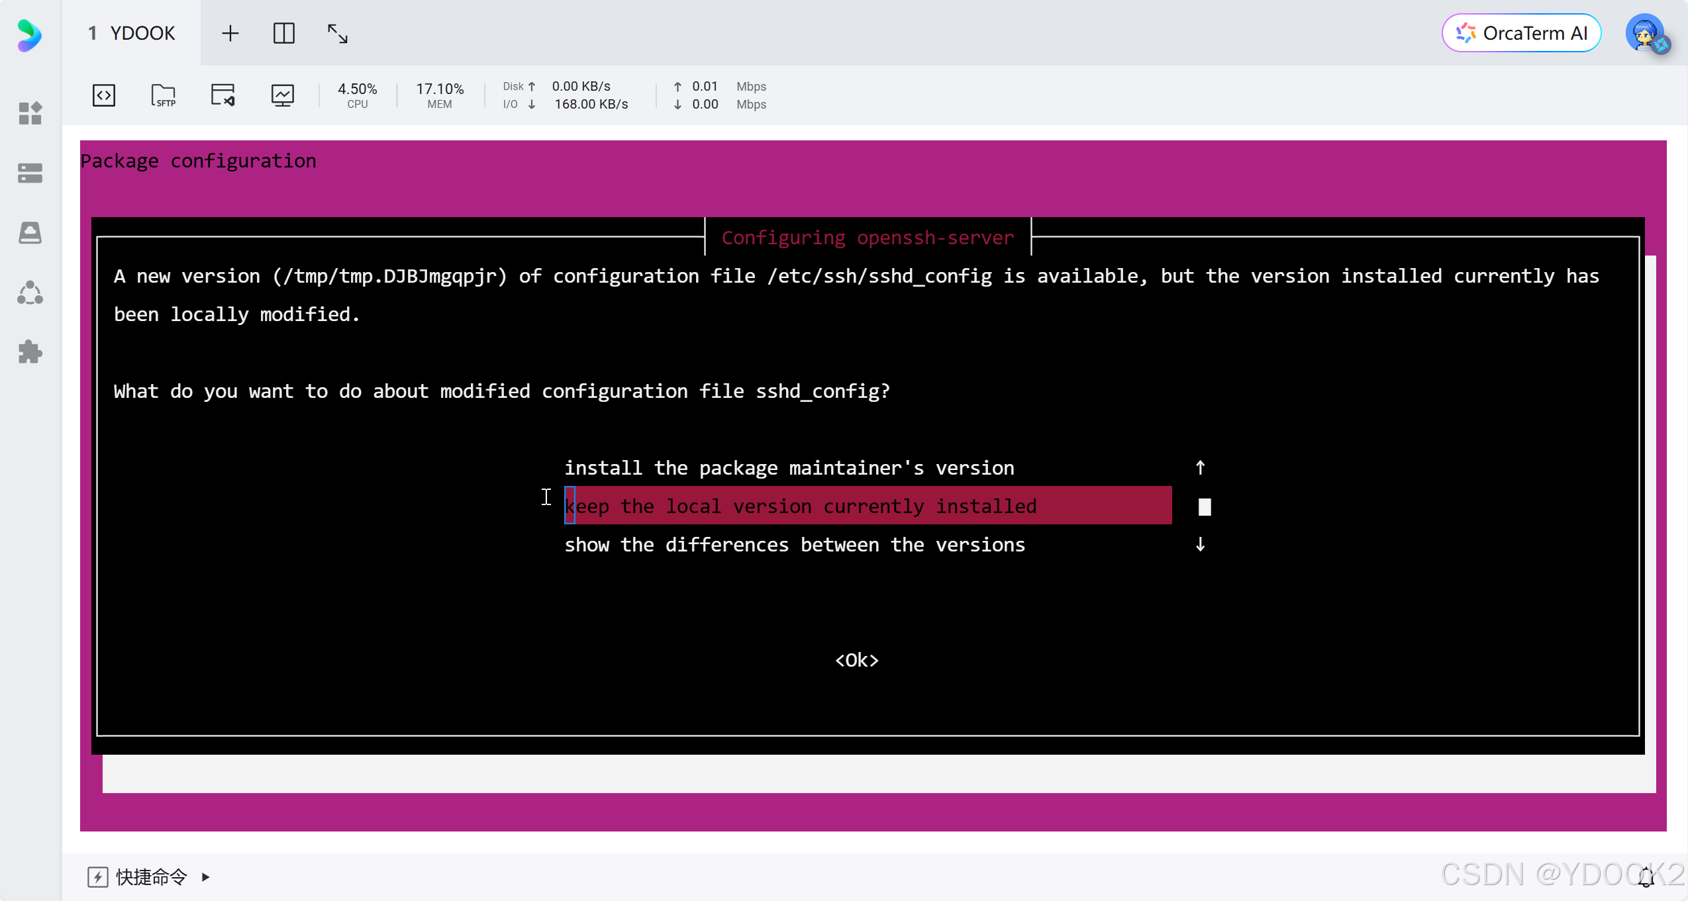Select keep the local version currently installed
Screen dimensions: 1688x901
click(x=801, y=506)
